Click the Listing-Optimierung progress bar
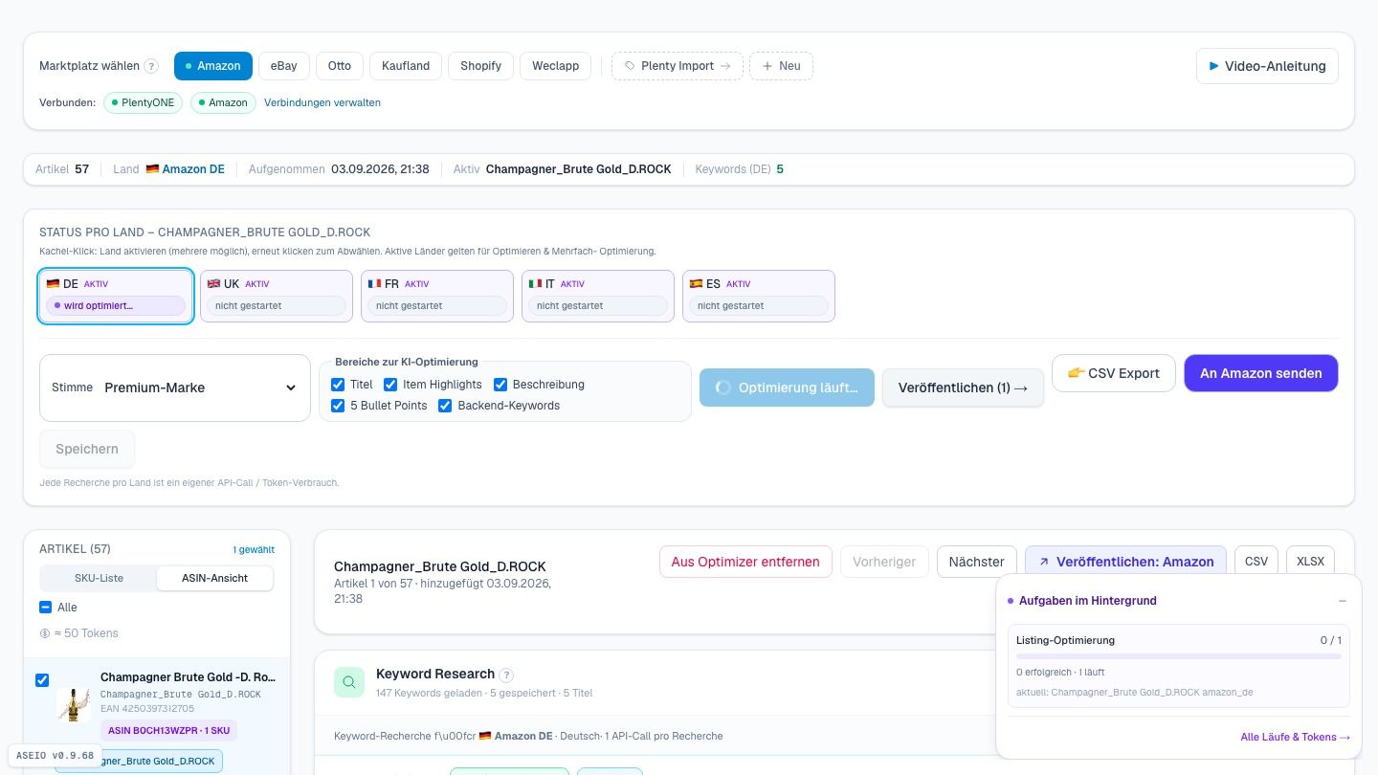The image size is (1378, 775). point(1179,656)
